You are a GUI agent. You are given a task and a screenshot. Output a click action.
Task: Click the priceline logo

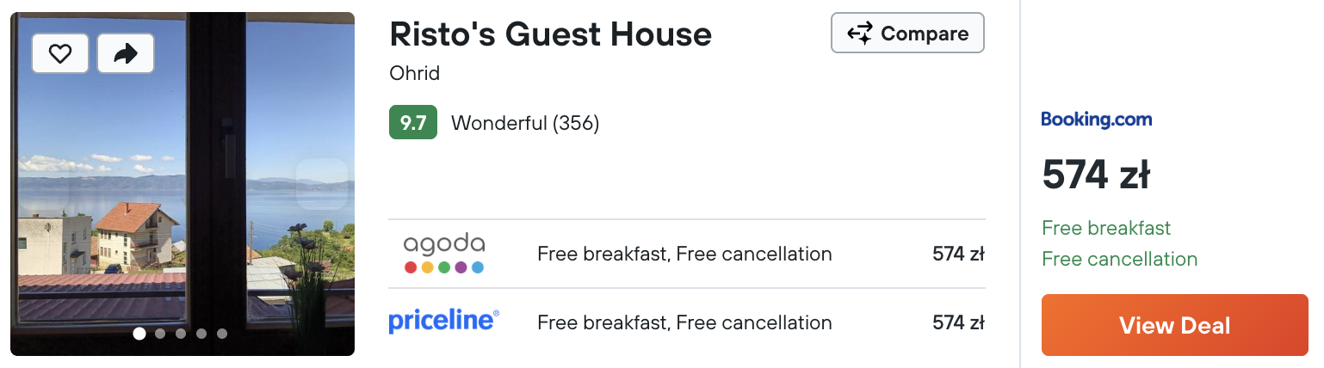coord(444,322)
